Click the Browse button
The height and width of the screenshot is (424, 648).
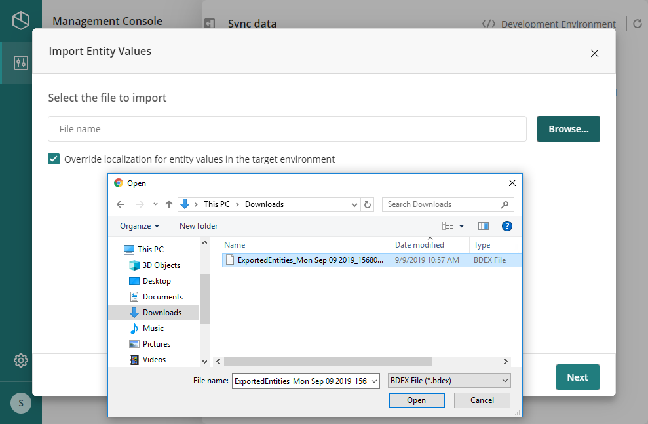pos(567,128)
